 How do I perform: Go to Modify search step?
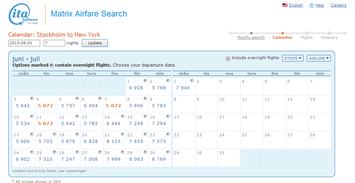point(251,37)
